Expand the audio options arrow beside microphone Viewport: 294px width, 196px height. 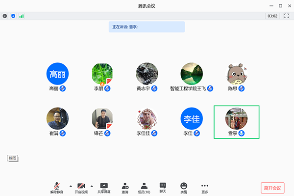(x=71, y=186)
